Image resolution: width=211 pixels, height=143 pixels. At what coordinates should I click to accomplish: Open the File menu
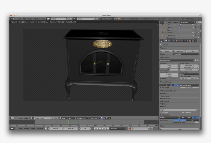[20, 19]
